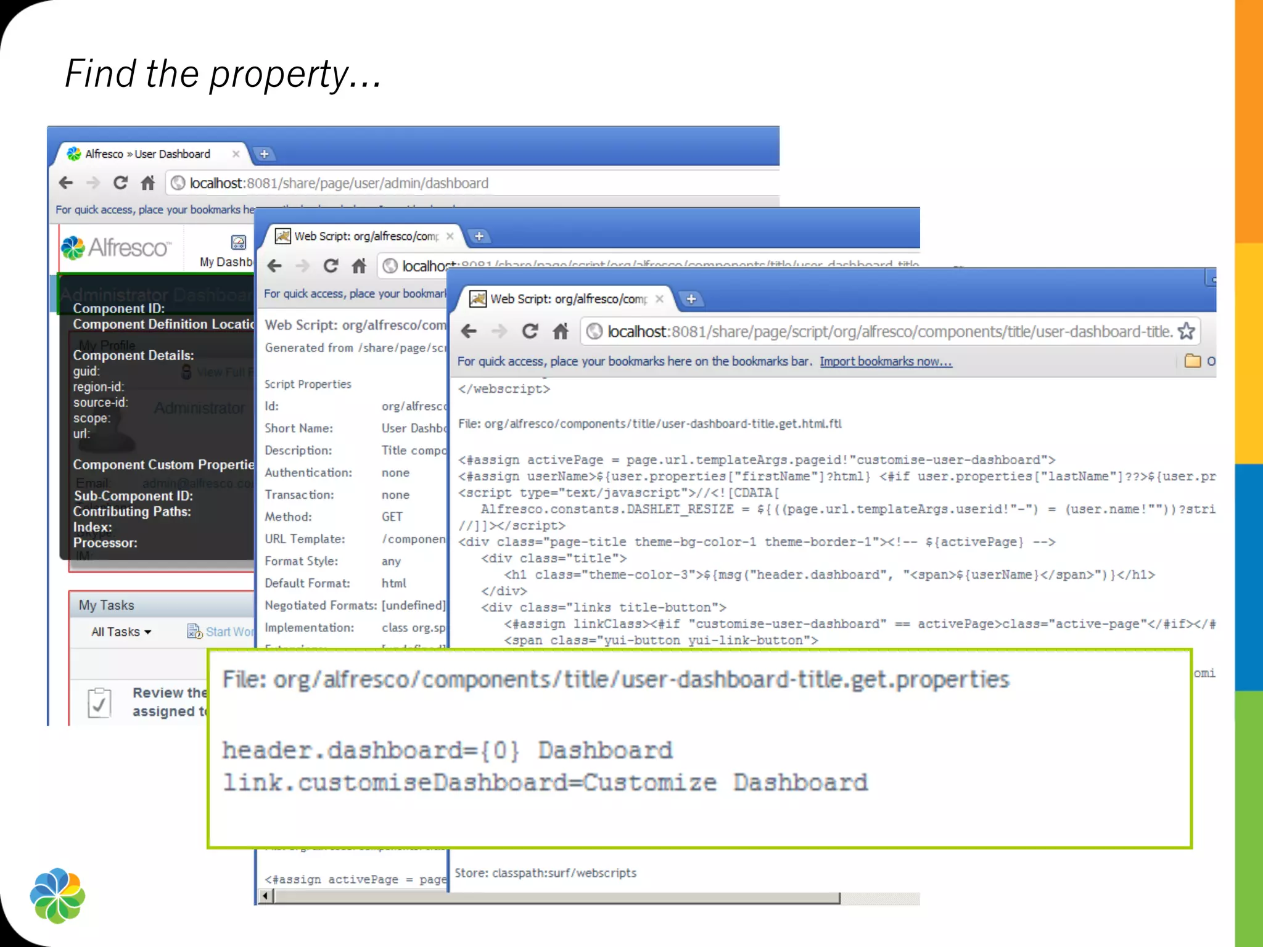
Task: Click Home icon in middle Web Script window
Action: pyautogui.click(x=359, y=266)
